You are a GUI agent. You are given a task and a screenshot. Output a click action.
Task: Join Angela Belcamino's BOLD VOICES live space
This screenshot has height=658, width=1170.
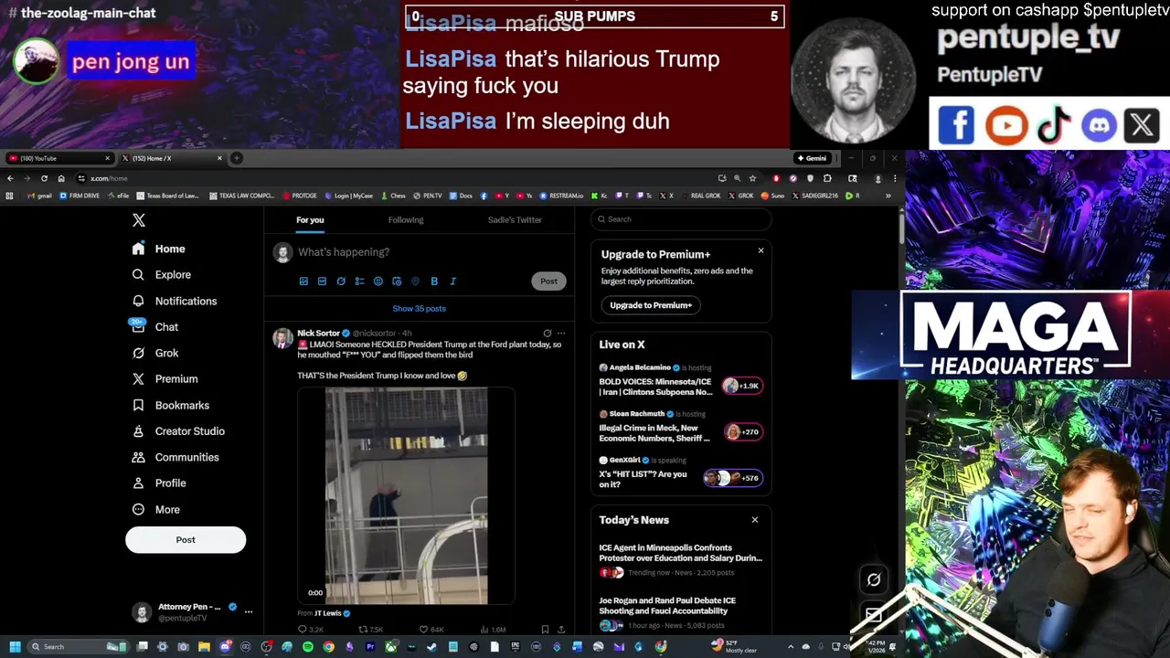681,381
